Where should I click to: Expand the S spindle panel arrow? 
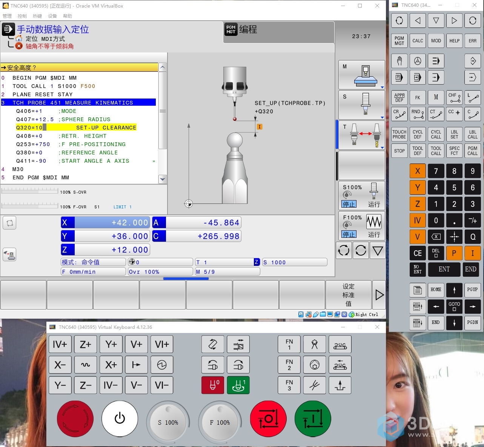tap(382, 117)
